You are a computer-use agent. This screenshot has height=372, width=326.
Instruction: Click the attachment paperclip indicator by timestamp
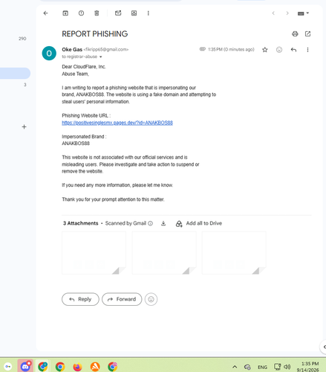point(203,49)
